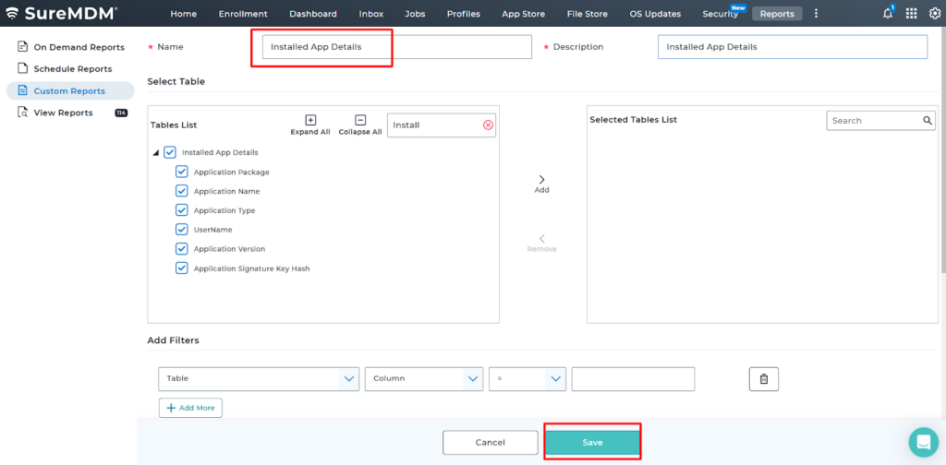Open the apps grid icon
This screenshot has height=465, width=946.
point(911,14)
